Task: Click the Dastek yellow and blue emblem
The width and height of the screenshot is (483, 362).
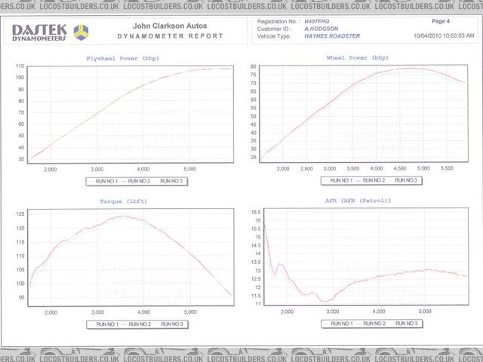Action: tap(80, 31)
